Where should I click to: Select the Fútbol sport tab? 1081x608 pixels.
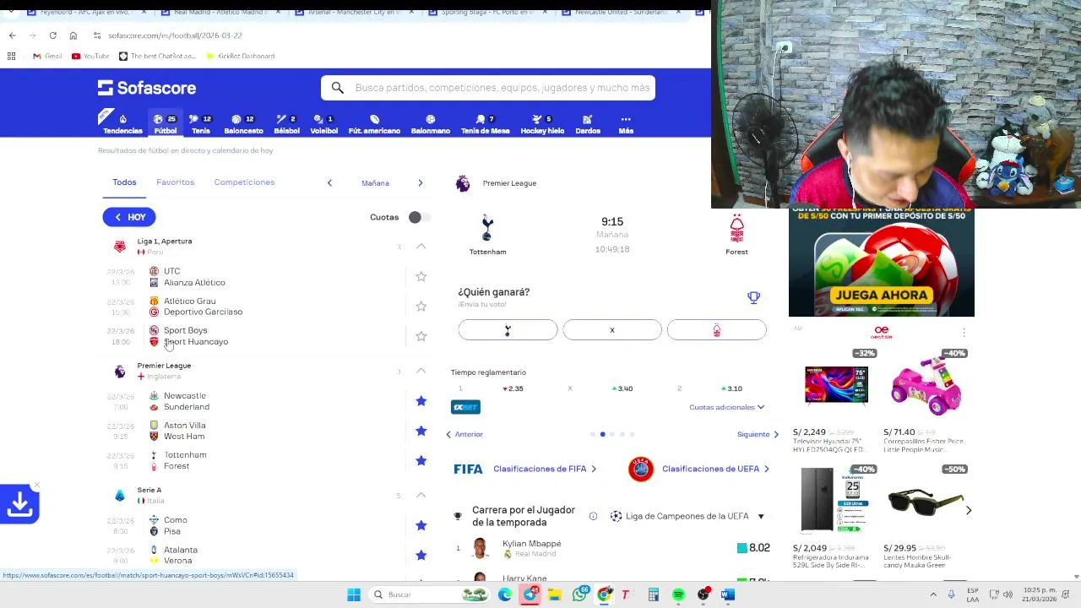(x=166, y=124)
